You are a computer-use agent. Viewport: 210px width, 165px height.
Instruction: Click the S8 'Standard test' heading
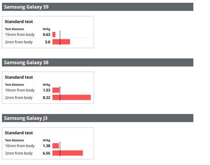point(19,77)
